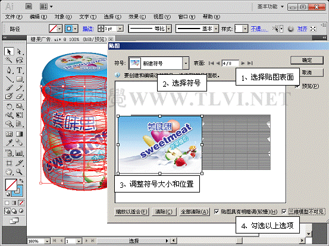Screen dimensions: 329x246
Task: Select the 糖果广告.ai document tab
Action: [68, 39]
